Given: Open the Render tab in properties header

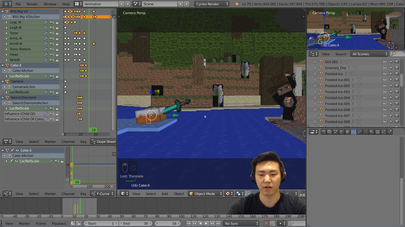Looking at the screenshot, I should click(324, 132).
